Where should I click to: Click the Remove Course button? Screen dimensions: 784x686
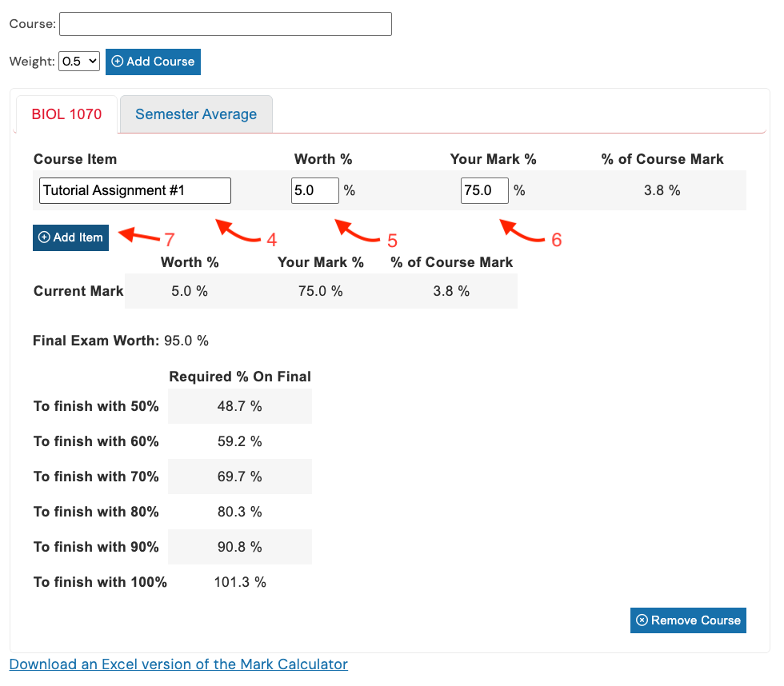click(x=688, y=620)
